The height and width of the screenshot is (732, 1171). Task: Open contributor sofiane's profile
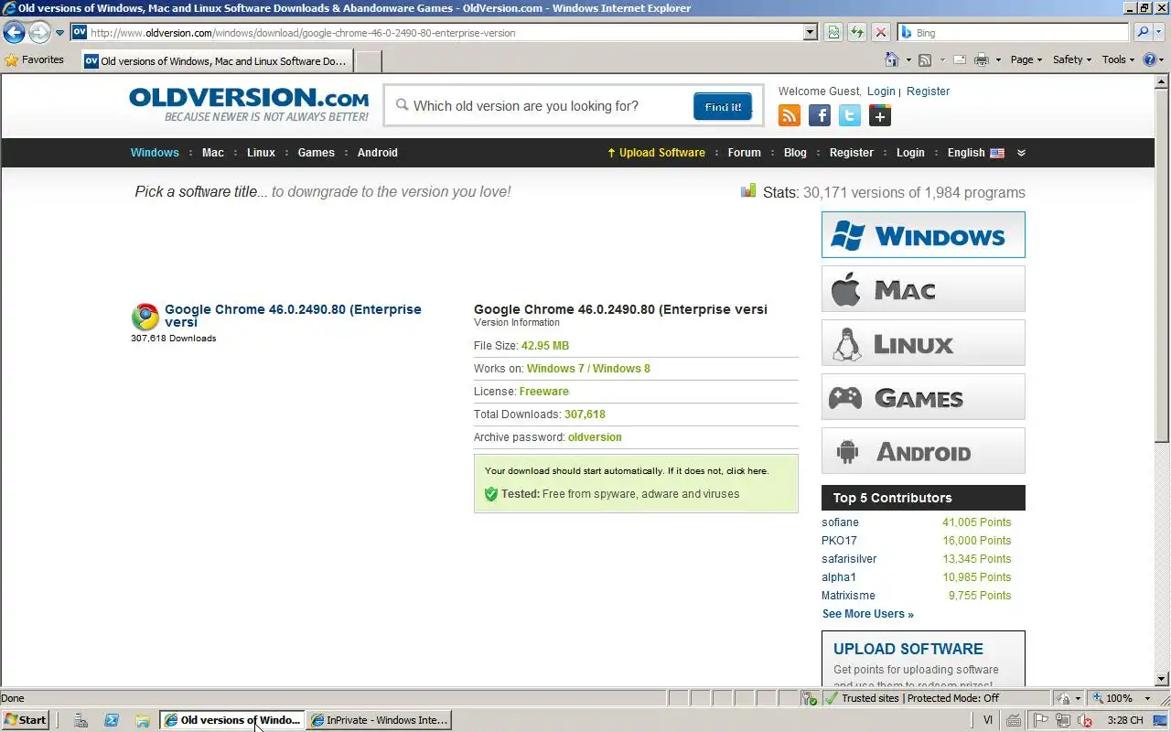coord(840,522)
